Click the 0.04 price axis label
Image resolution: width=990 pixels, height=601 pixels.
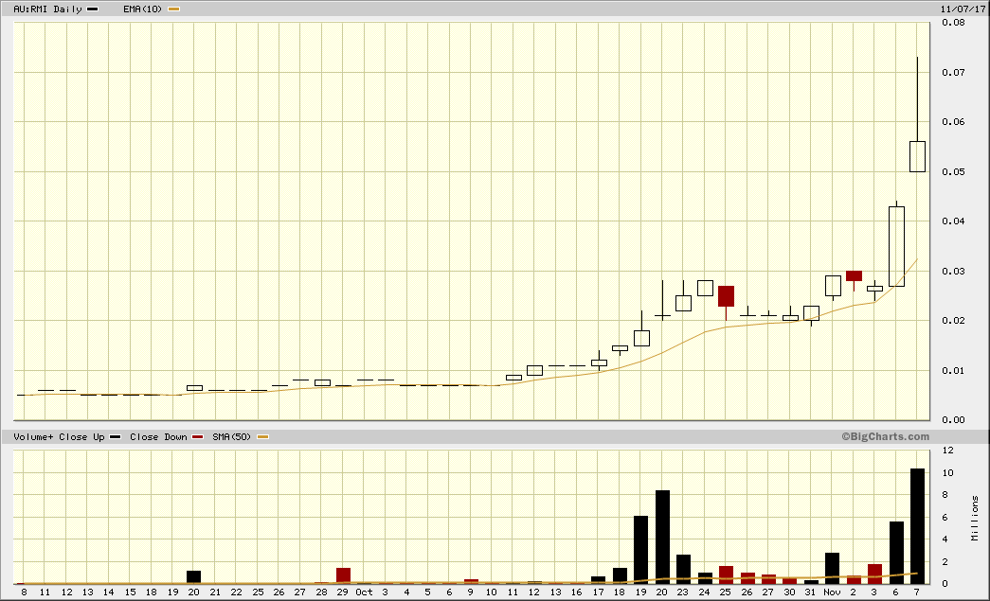coord(953,221)
